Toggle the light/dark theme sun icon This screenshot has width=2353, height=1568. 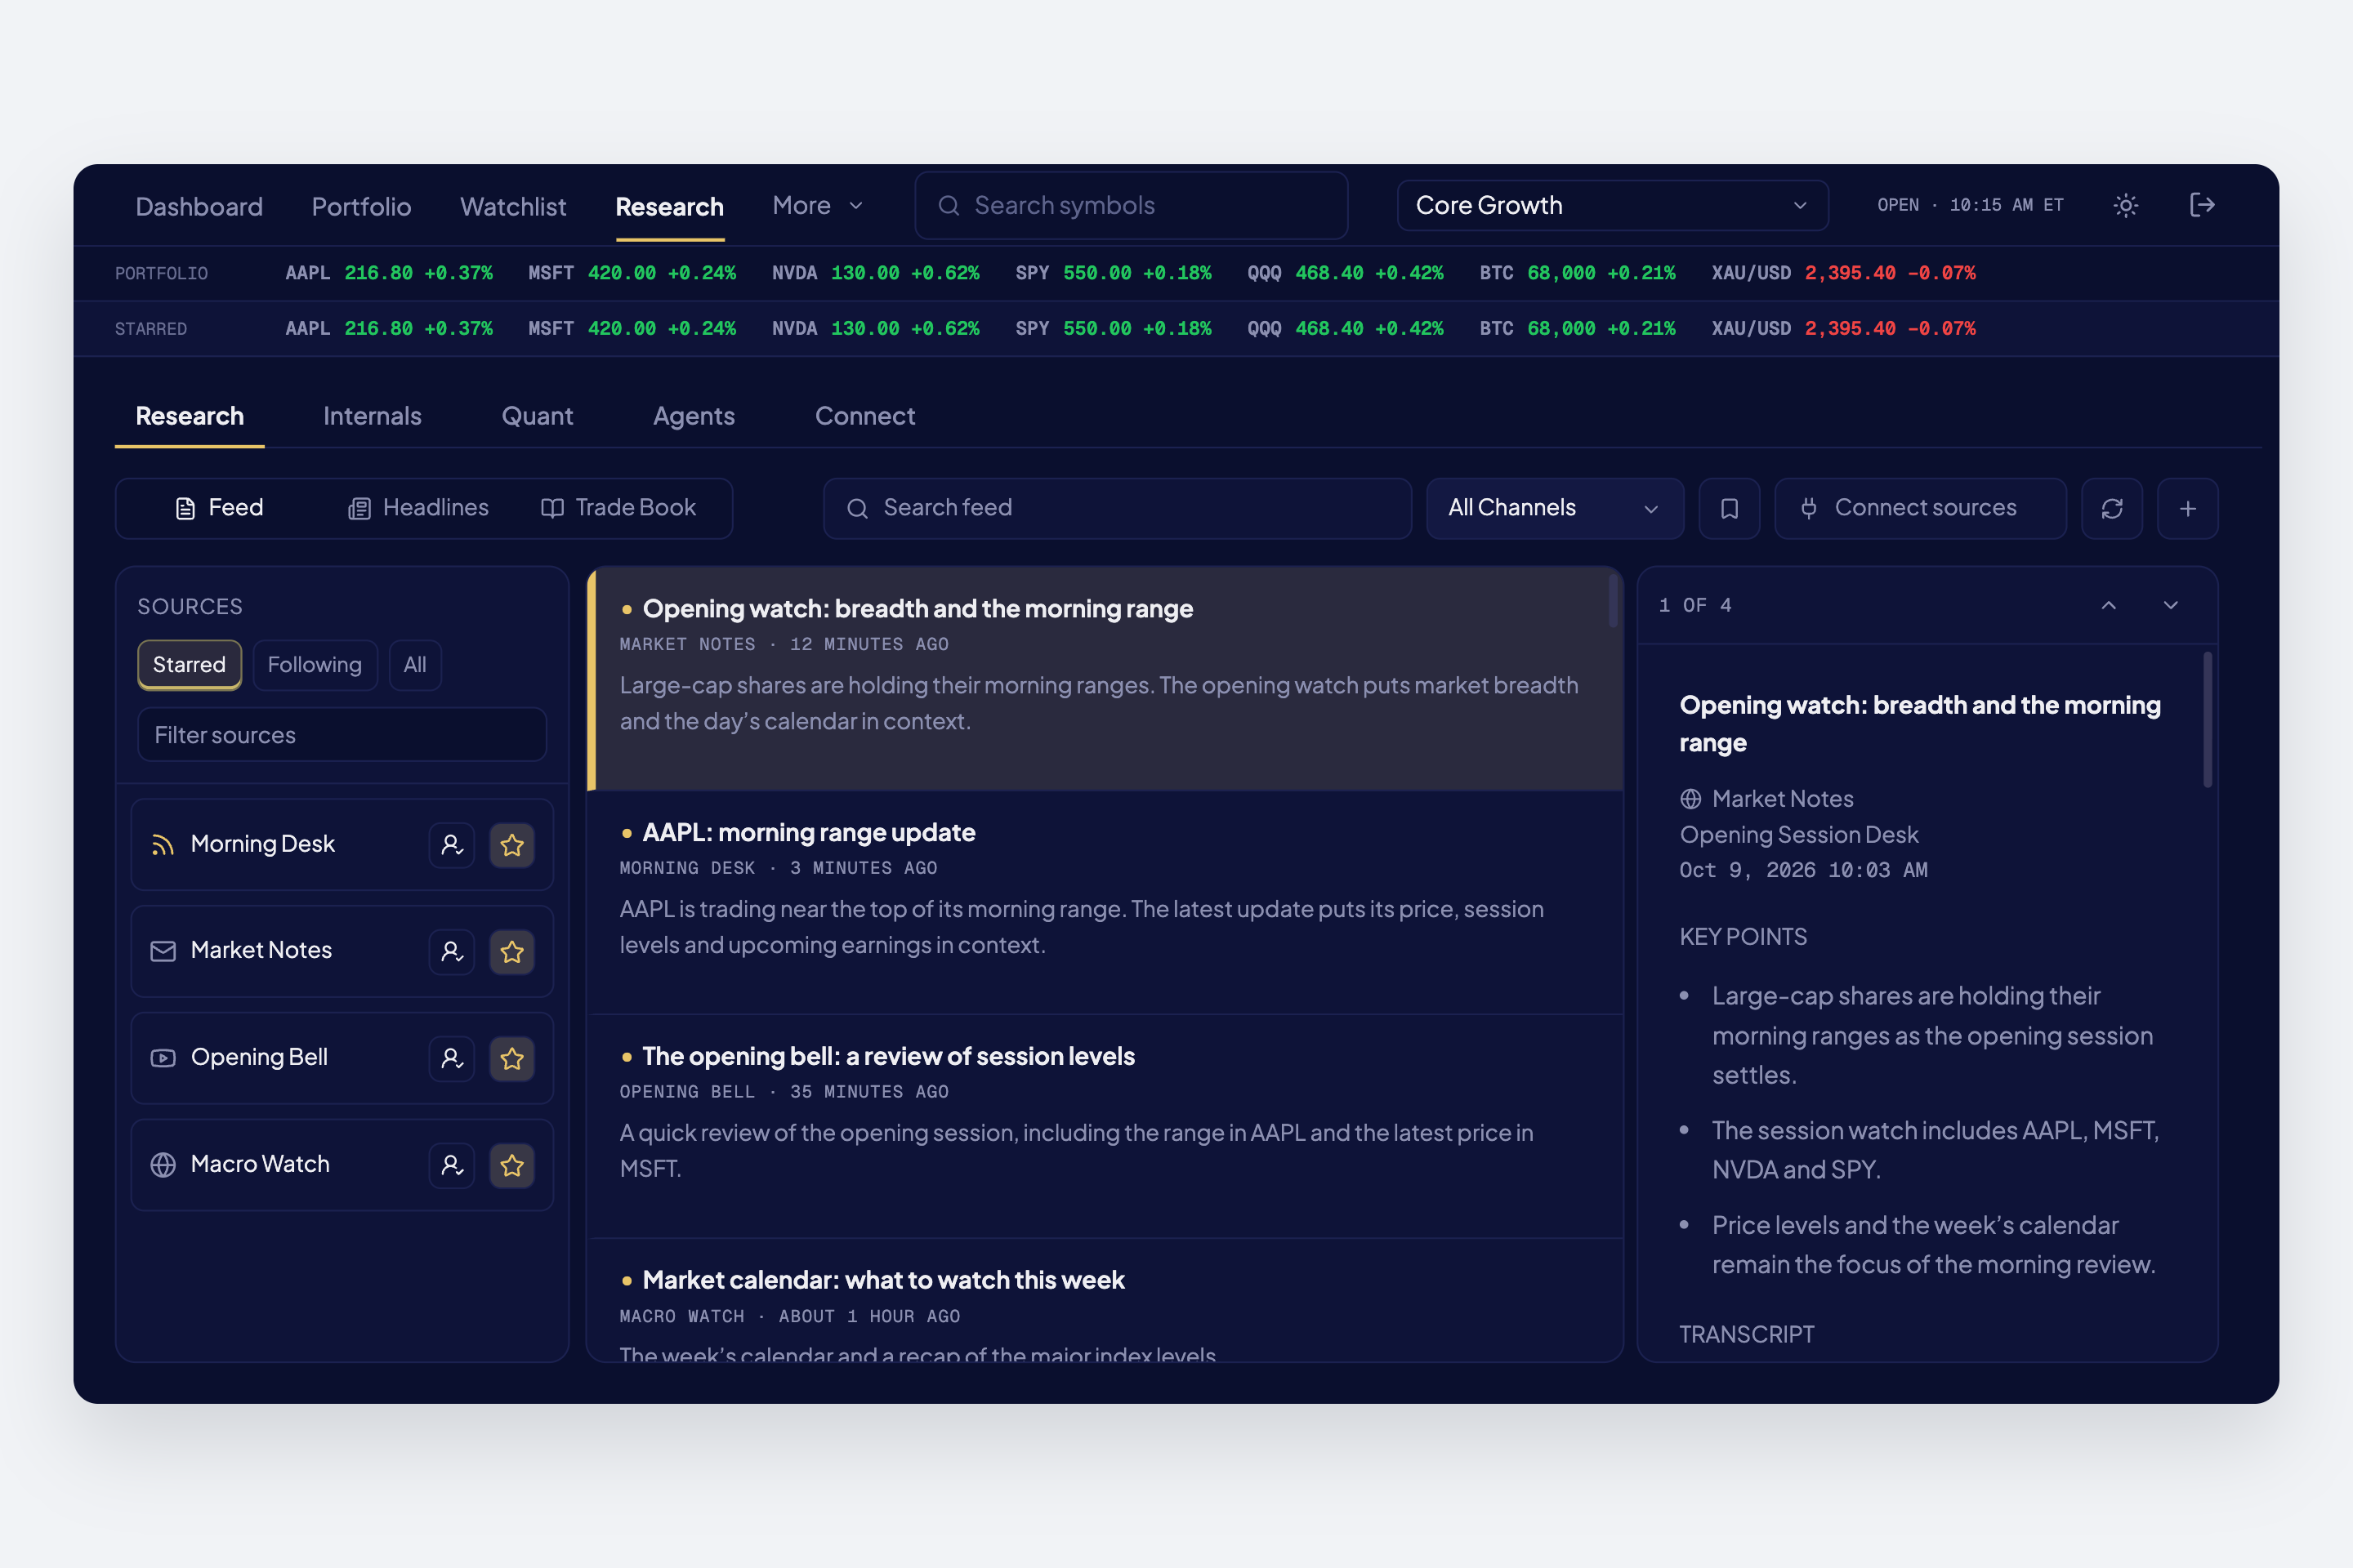[2125, 205]
